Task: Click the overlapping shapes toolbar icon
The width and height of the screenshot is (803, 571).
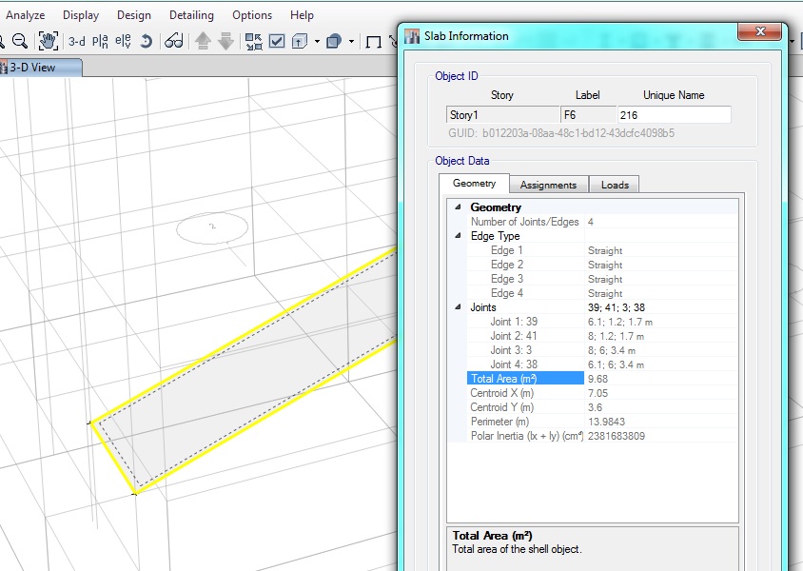Action: (334, 41)
